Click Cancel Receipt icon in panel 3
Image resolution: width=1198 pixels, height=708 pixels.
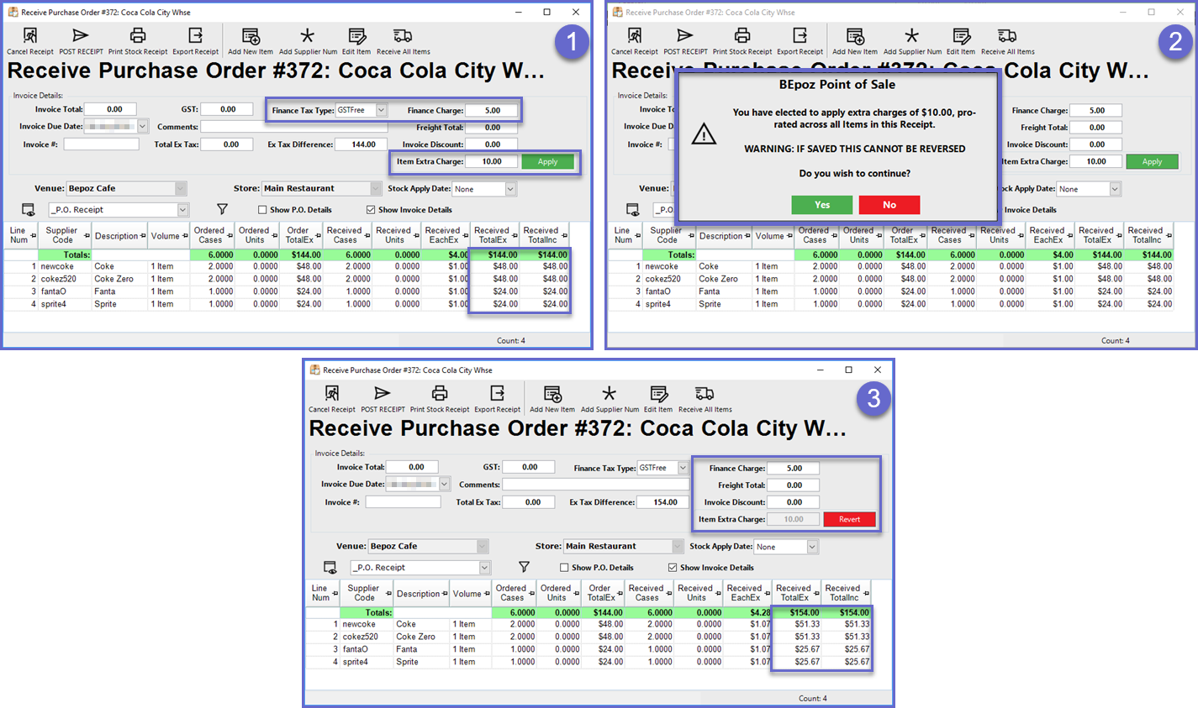coord(332,394)
